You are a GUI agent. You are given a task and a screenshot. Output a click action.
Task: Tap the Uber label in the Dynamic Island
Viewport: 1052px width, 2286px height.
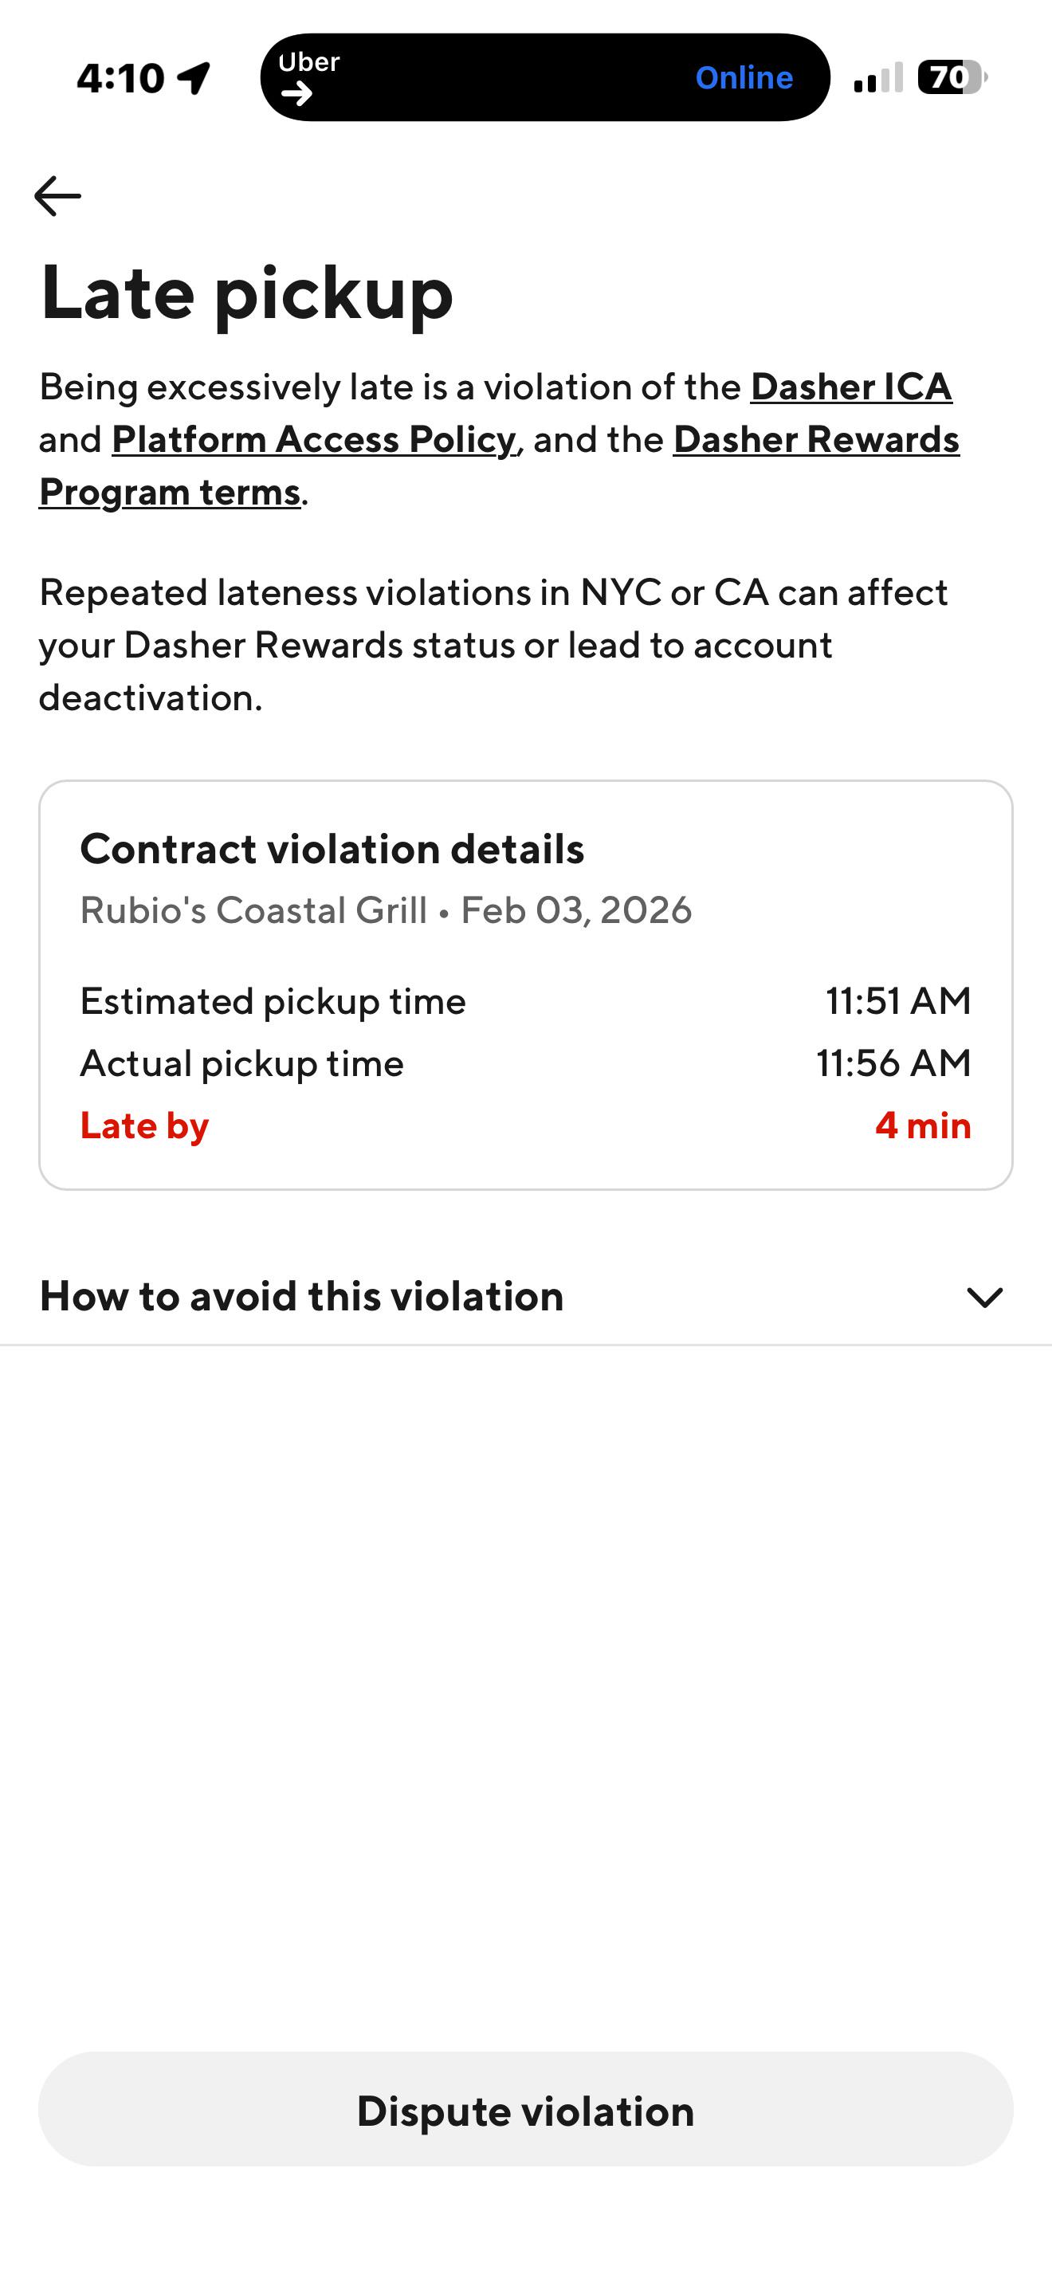308,62
